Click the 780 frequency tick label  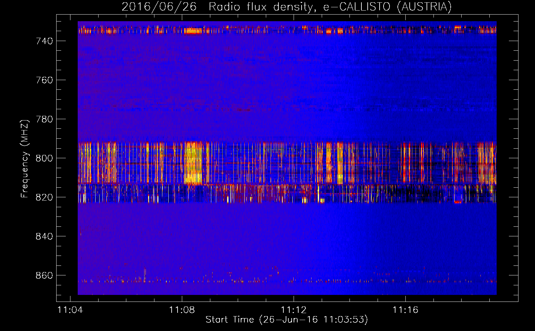click(x=44, y=119)
